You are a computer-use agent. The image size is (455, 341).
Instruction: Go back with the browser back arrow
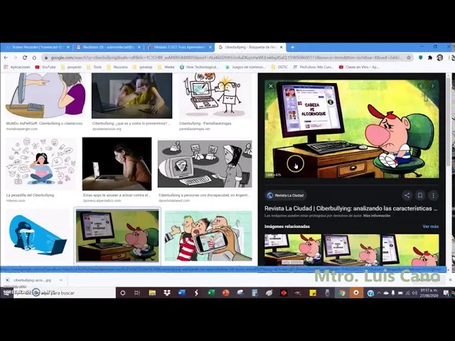[x=6, y=58]
